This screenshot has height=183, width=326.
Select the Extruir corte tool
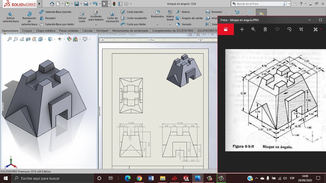82,17
